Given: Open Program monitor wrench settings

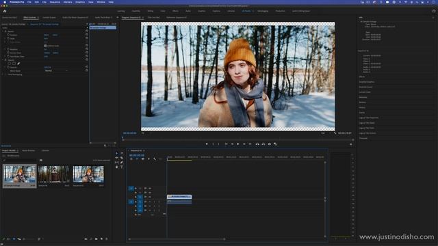Looking at the screenshot, I should 335,133.
